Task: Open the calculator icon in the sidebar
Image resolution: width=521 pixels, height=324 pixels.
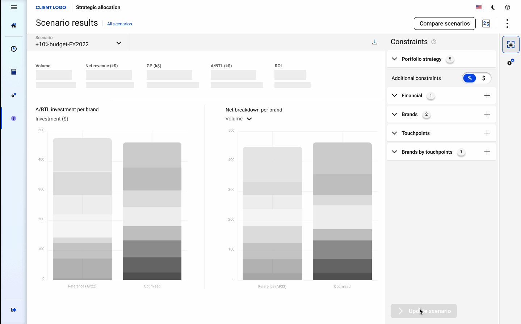Action: coord(14,72)
